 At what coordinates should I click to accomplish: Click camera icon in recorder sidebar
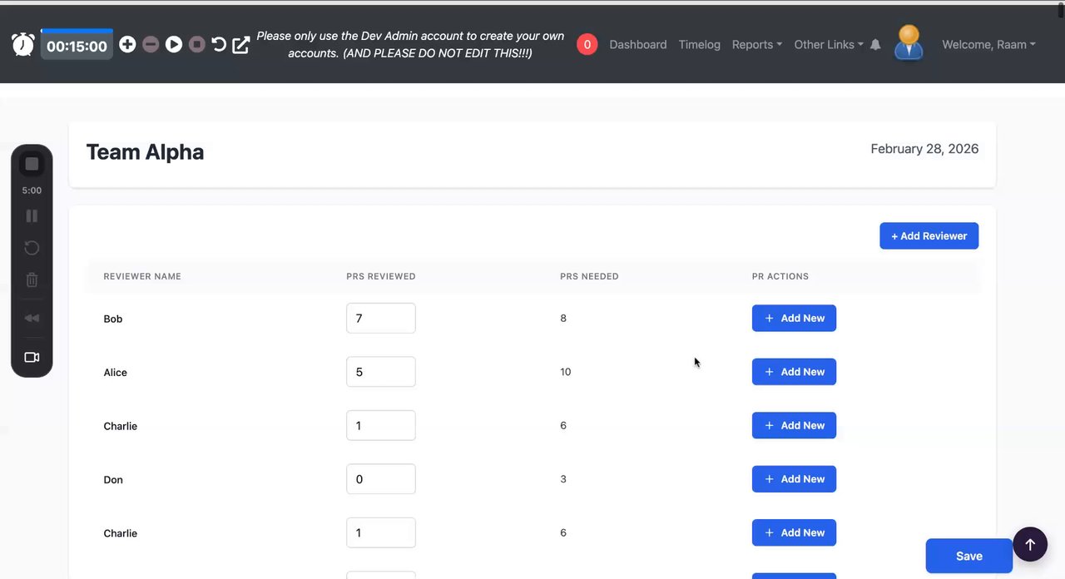(32, 358)
